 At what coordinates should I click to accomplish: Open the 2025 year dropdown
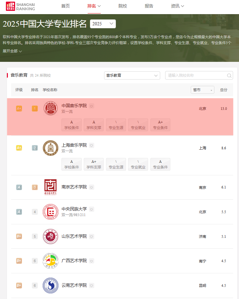[x=103, y=24]
